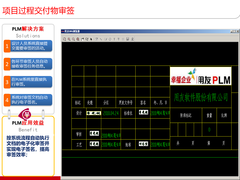Select the Zoom Out magnifier tool
Image resolution: width=240 pixels, height=180 pixels.
[x=73, y=39]
